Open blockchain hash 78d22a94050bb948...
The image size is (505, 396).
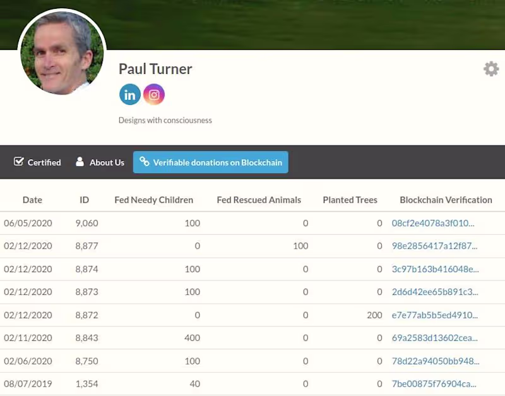click(436, 361)
